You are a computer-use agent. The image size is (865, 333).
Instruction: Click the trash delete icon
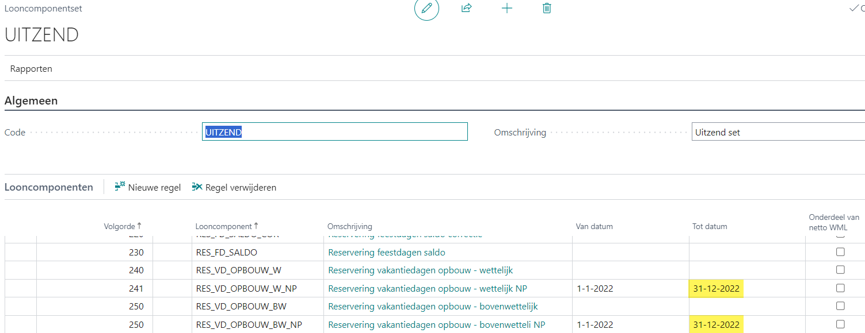coord(547,9)
